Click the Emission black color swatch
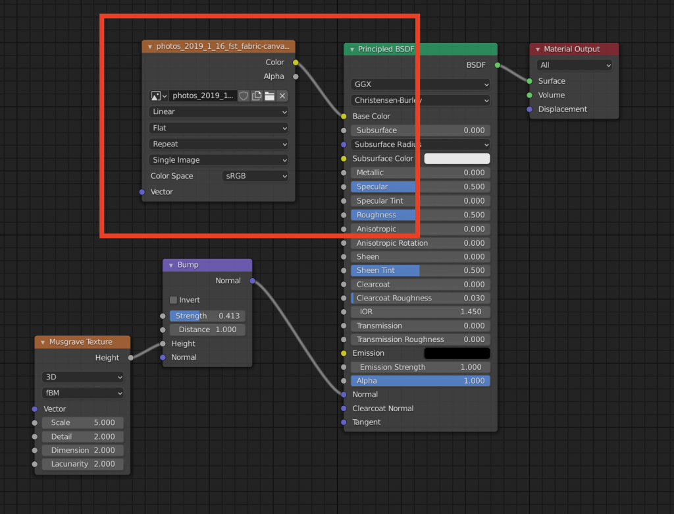 point(457,353)
